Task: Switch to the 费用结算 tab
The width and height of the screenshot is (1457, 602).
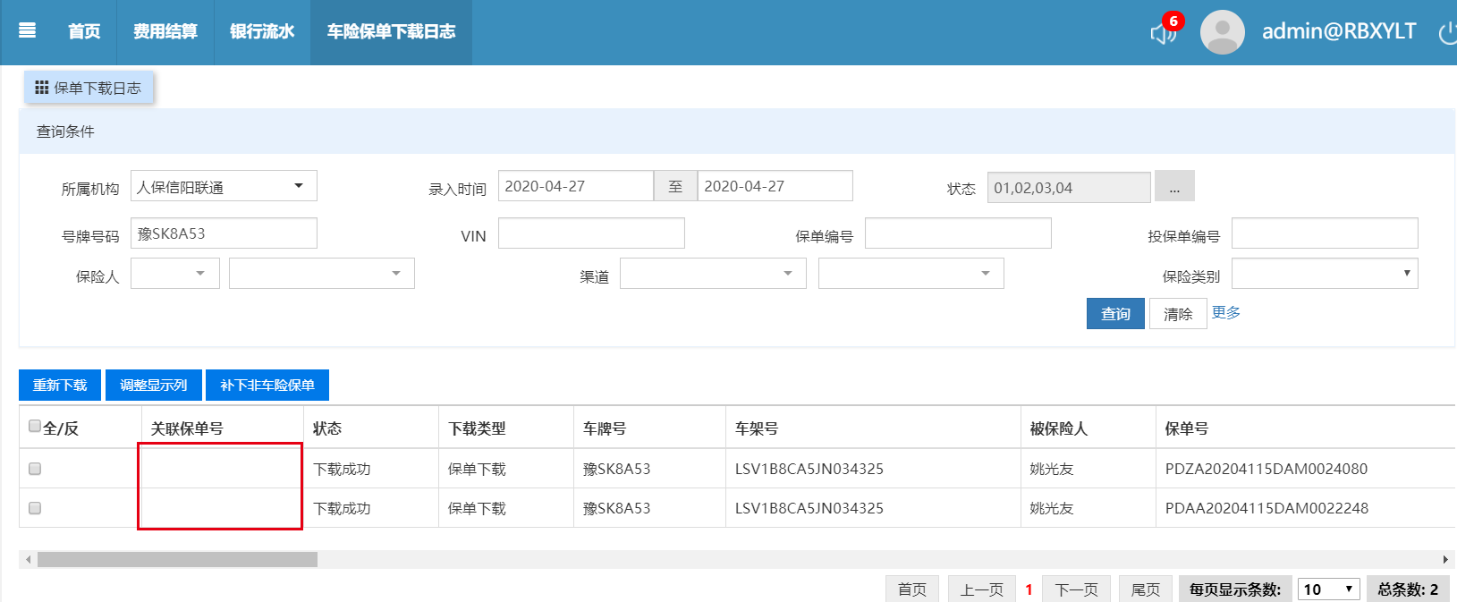Action: click(x=165, y=32)
